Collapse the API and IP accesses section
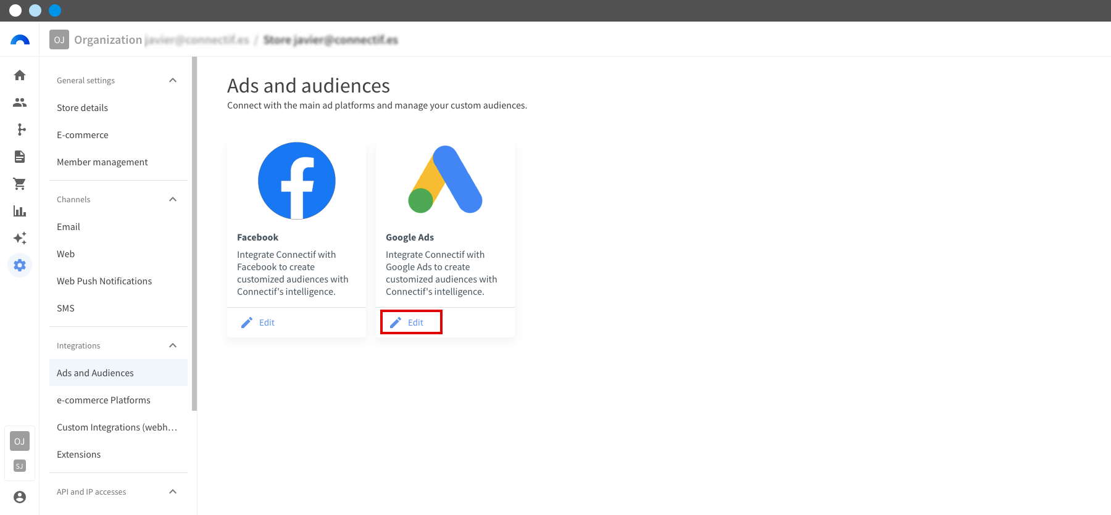The width and height of the screenshot is (1111, 515). pos(173,492)
